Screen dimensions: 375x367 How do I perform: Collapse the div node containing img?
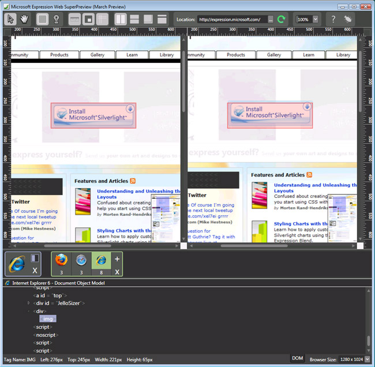click(x=28, y=311)
